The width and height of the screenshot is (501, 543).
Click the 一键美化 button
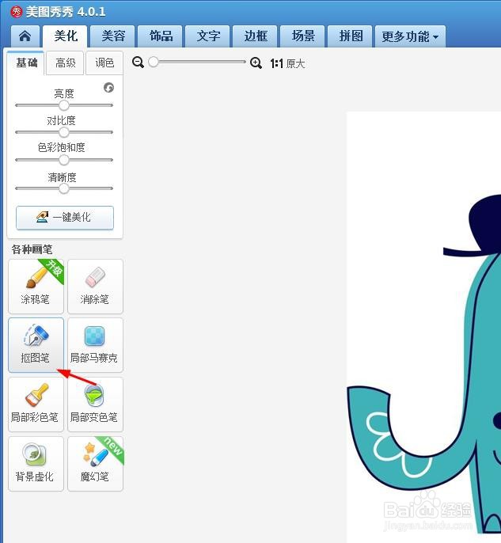(65, 218)
